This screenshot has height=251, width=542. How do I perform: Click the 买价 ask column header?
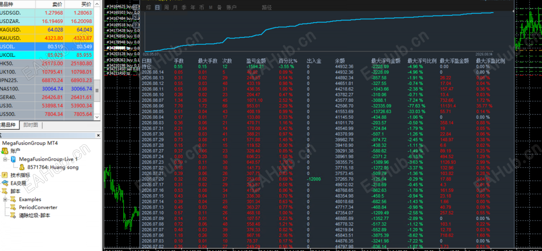coord(79,4)
